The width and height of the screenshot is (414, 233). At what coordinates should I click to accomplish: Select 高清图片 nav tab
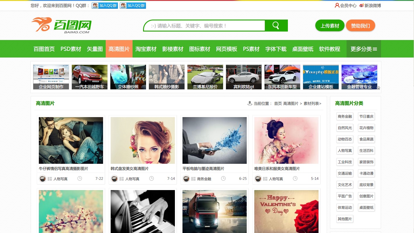119,49
